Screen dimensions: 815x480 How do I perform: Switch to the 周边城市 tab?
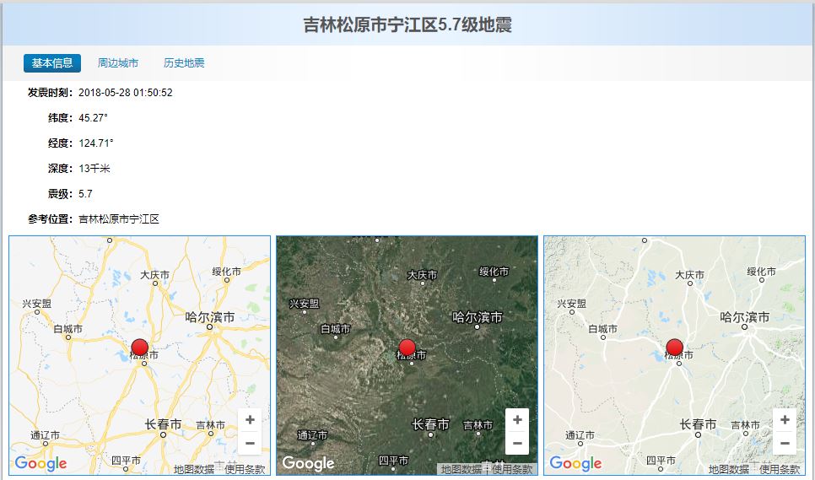click(118, 63)
